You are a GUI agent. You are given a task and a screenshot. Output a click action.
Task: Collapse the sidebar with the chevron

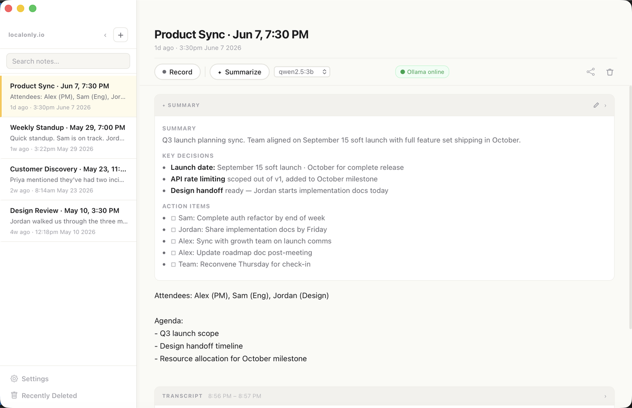[x=105, y=35]
